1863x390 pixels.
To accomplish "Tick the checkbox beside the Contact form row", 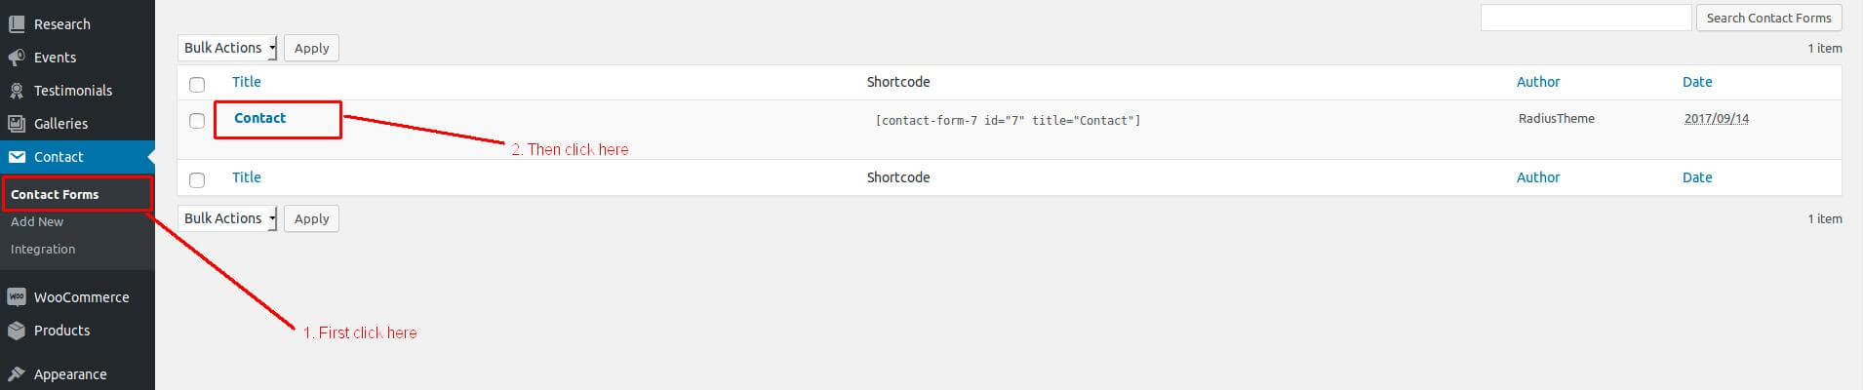I will 197,121.
